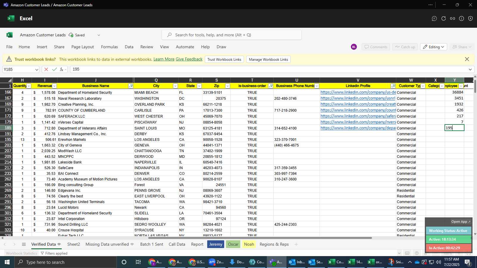Screen dimensions: 477x268
Task: Open Outlook Inbox from the taskbar
Action: pos(297,262)
